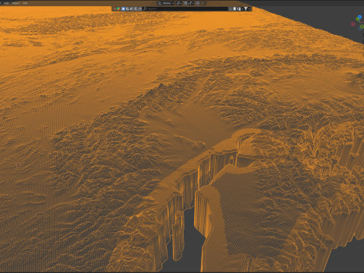Image resolution: width=364 pixels, height=273 pixels.
Task: Open the transform orientation Global dropdown
Action: pos(167,3)
